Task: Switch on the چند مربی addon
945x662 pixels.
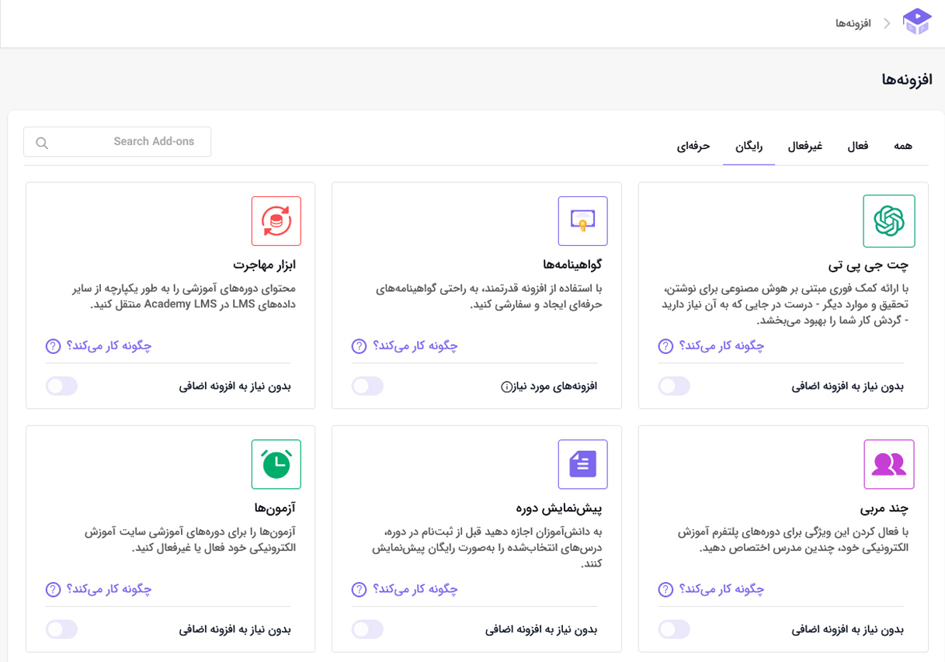Action: tap(674, 629)
